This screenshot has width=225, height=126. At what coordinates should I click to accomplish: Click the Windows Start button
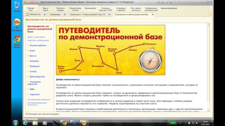[16, 123]
